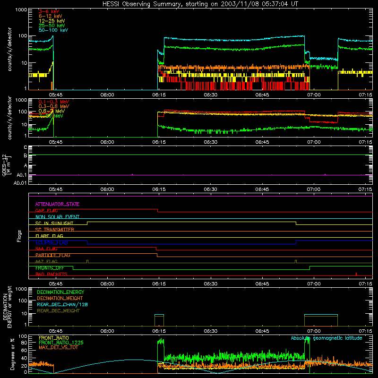378x378 pixels.
Task: Select the Degrees or % axis title
Action: click(x=12, y=354)
